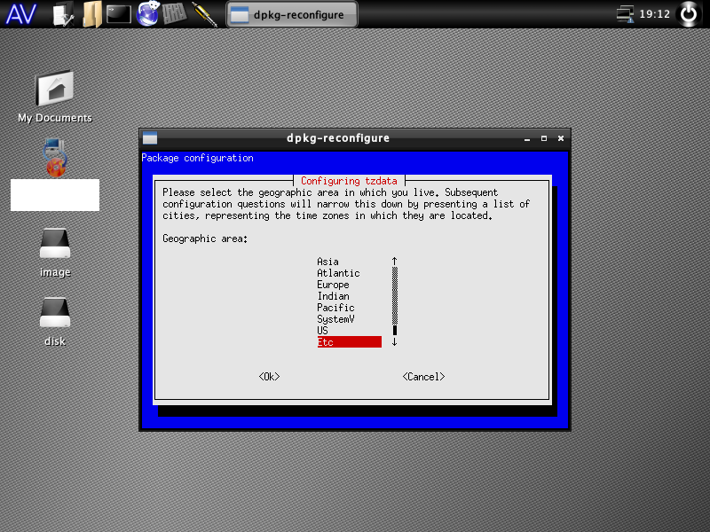Click the clock showing 19:12

654,14
